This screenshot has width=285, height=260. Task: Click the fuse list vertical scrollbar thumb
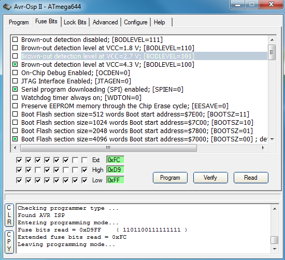[272, 52]
